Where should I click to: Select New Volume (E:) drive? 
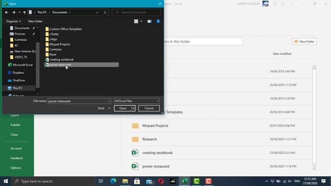(25, 51)
